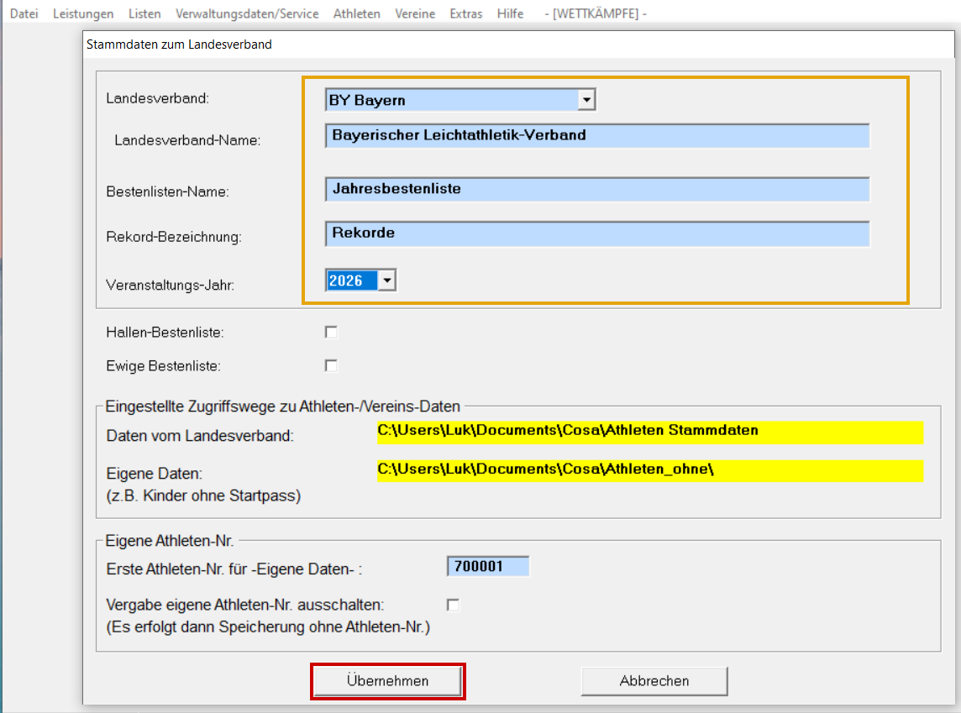Open the Verwaltungsdaten/Service menu

(x=247, y=13)
